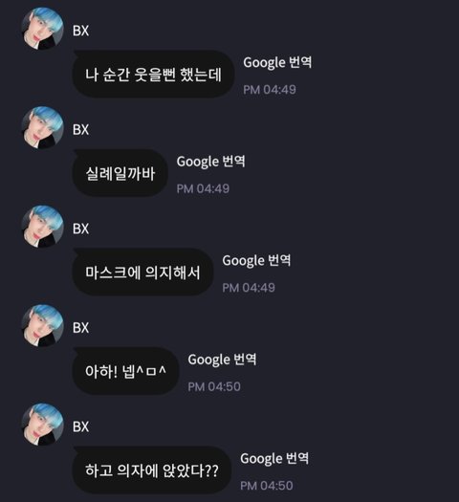
Task: Click Google 번역 beside 하고 의자에 앉았다??
Action: (x=274, y=458)
